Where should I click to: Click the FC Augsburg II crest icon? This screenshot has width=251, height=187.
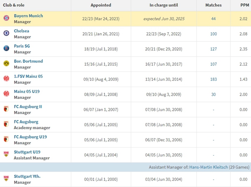(6, 109)
